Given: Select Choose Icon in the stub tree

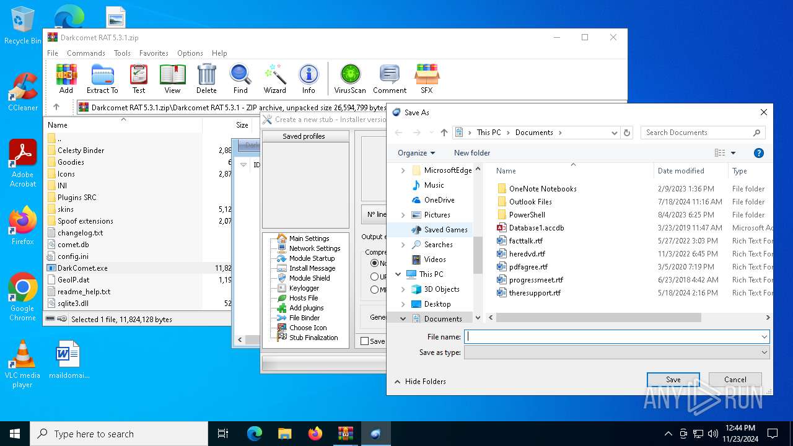Looking at the screenshot, I should [x=308, y=328].
